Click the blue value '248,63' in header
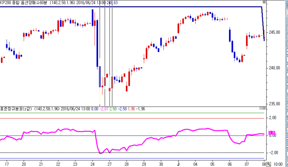This screenshot has height=167, width=288. [x=112, y=3]
